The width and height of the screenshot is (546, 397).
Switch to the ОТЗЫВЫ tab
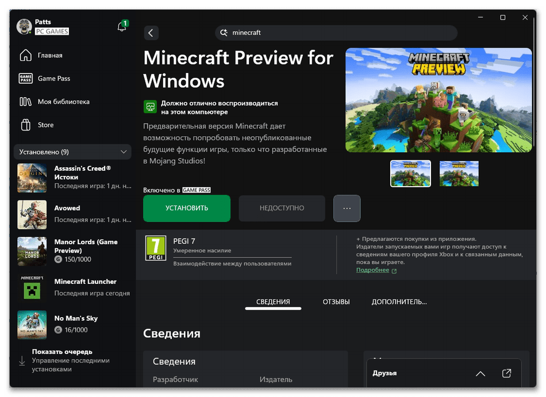tap(336, 302)
